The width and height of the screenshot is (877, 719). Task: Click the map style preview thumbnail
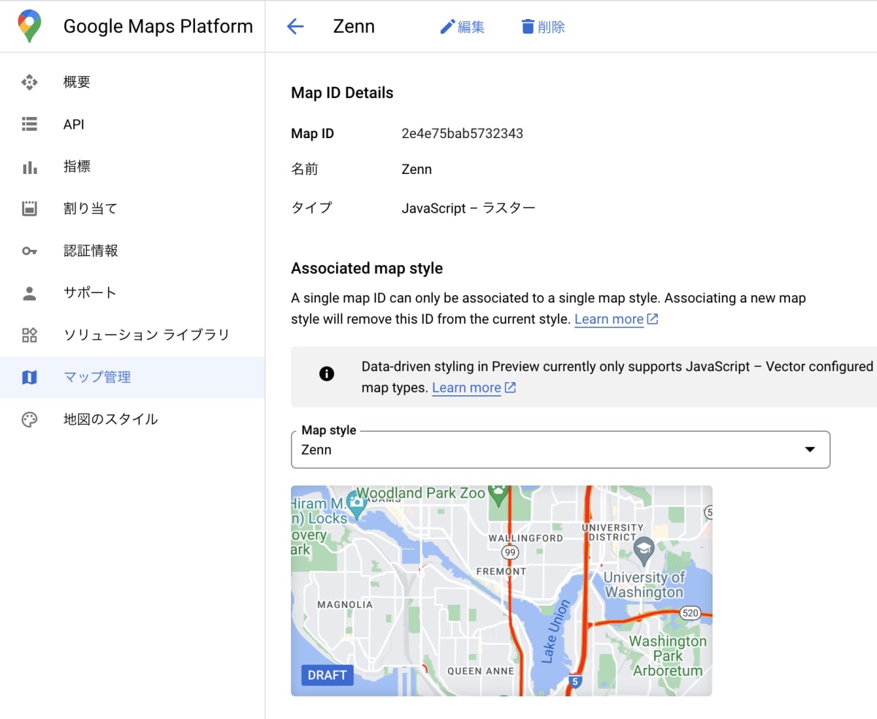(x=501, y=590)
